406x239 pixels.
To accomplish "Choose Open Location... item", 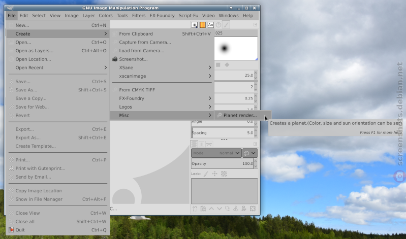I will (x=57, y=59).
